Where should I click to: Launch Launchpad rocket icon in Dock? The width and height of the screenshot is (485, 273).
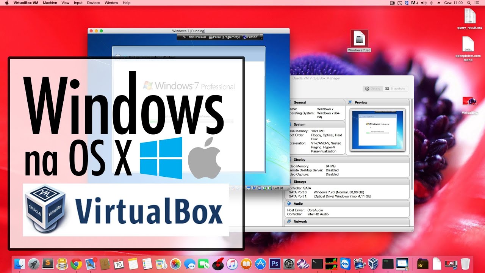34,264
